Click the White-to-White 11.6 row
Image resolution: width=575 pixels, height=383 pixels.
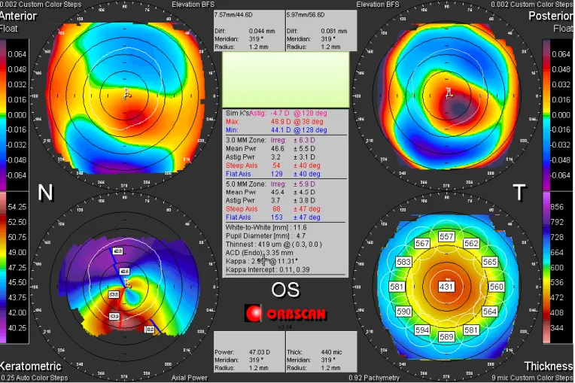tap(266, 227)
